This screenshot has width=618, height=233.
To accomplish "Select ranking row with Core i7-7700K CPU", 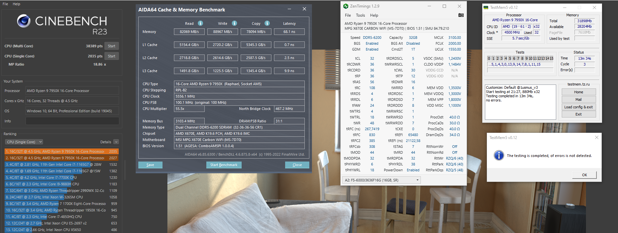I will (x=61, y=178).
